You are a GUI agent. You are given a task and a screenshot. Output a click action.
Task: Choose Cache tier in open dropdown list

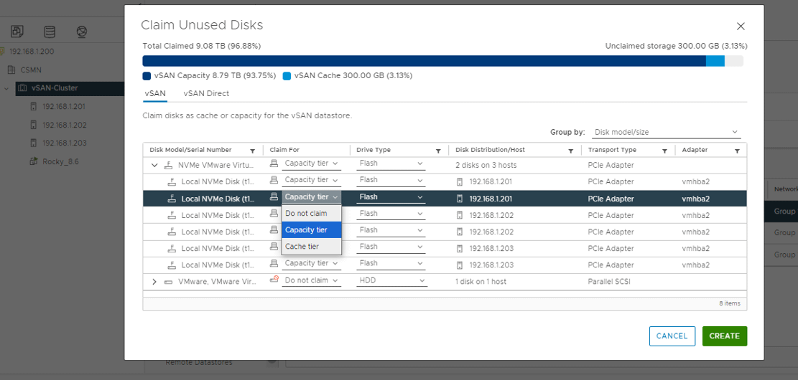pos(312,247)
